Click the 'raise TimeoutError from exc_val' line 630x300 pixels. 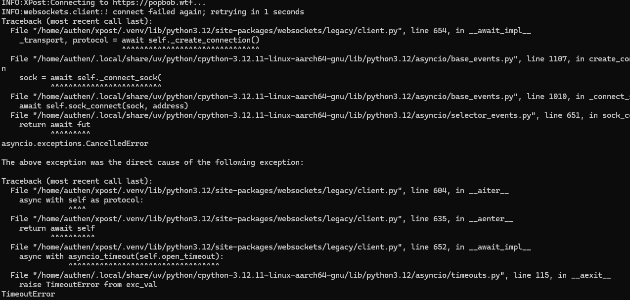coord(88,285)
